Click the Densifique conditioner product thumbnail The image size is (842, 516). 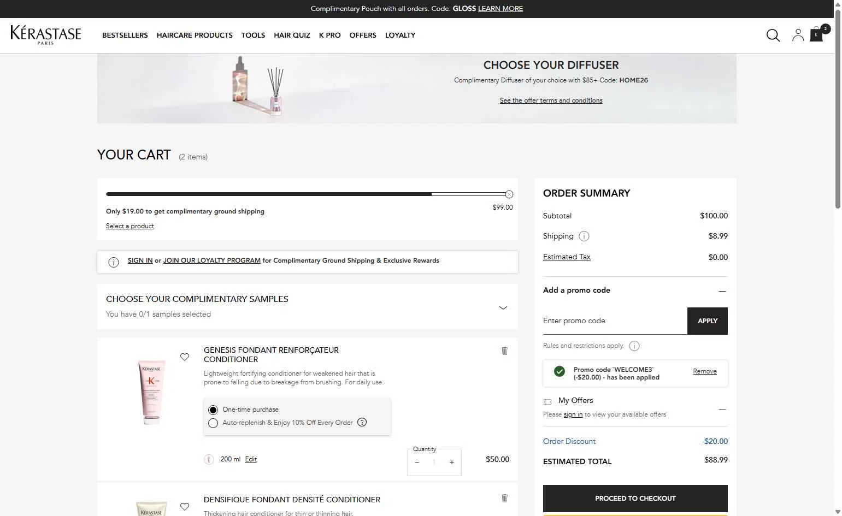click(x=151, y=508)
